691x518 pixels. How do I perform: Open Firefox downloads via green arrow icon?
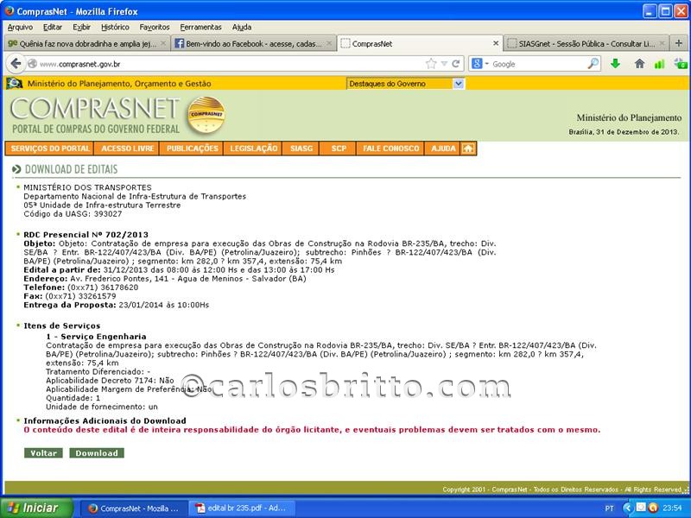pyautogui.click(x=616, y=64)
